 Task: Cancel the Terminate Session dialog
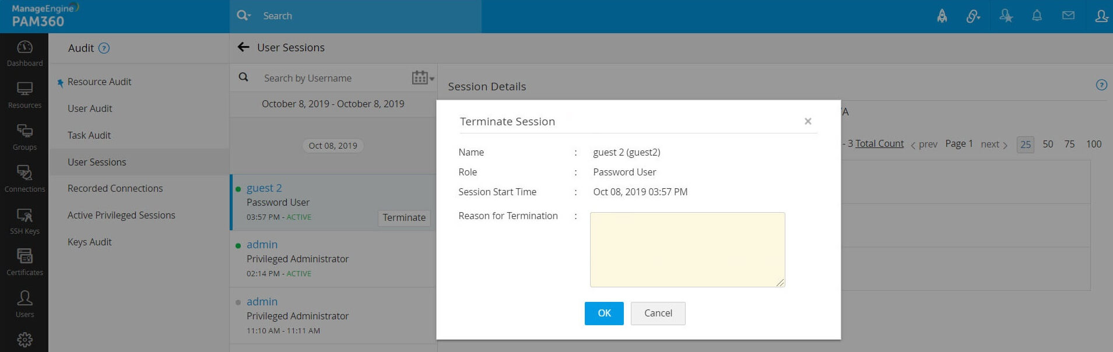pyautogui.click(x=658, y=313)
